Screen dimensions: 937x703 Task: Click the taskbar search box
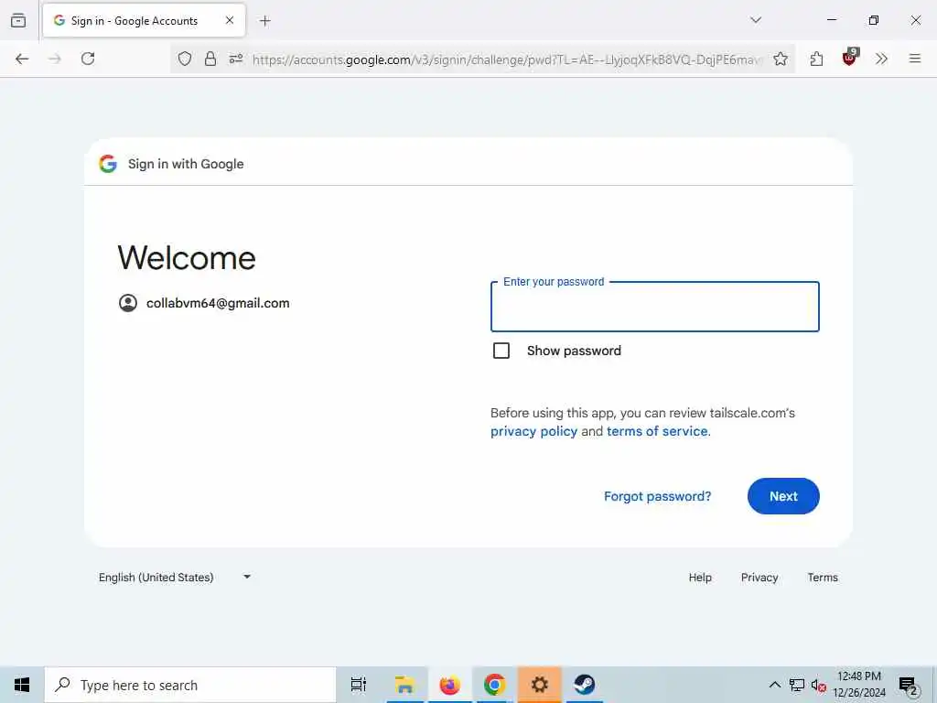[x=190, y=685]
